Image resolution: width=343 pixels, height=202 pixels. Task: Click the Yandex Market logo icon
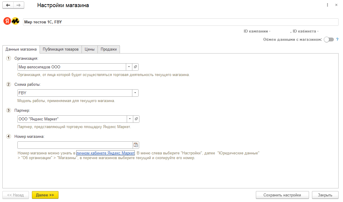(11, 22)
